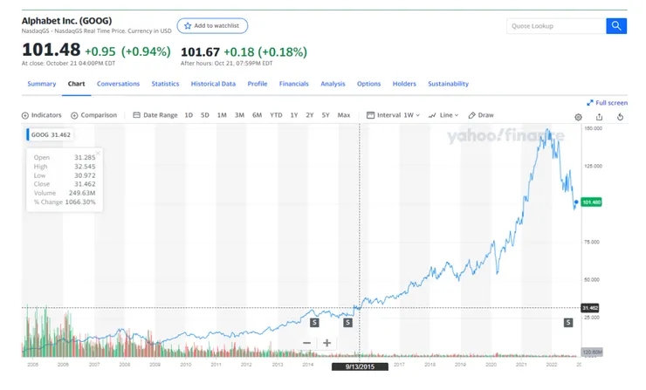Select the 1Y range option
Image resolution: width=646 pixels, height=390 pixels.
click(x=294, y=115)
